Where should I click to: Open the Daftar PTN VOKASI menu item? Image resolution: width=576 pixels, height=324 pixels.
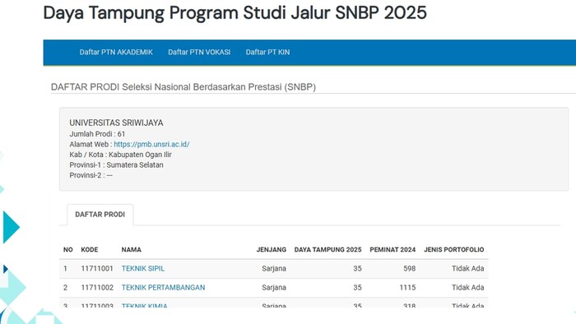coord(199,52)
